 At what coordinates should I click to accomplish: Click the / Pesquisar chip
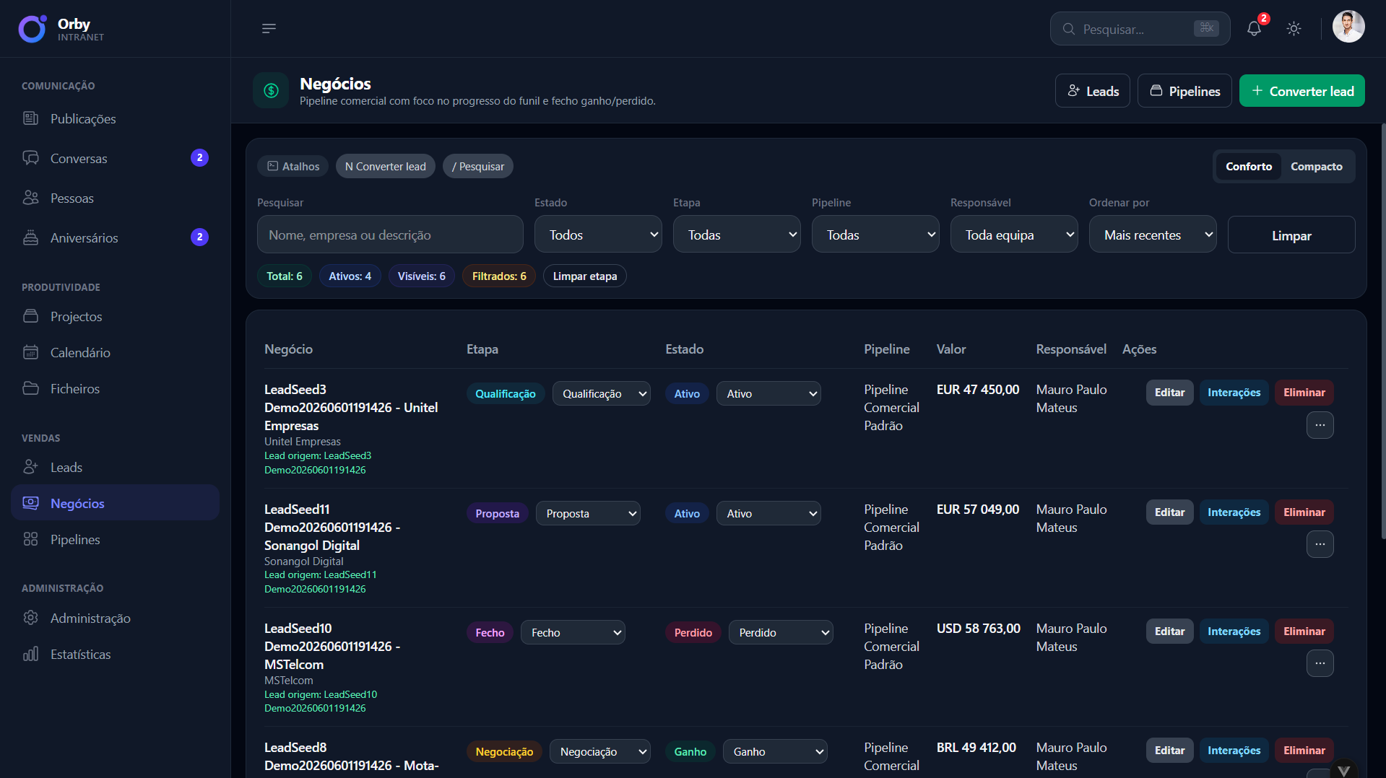click(478, 167)
